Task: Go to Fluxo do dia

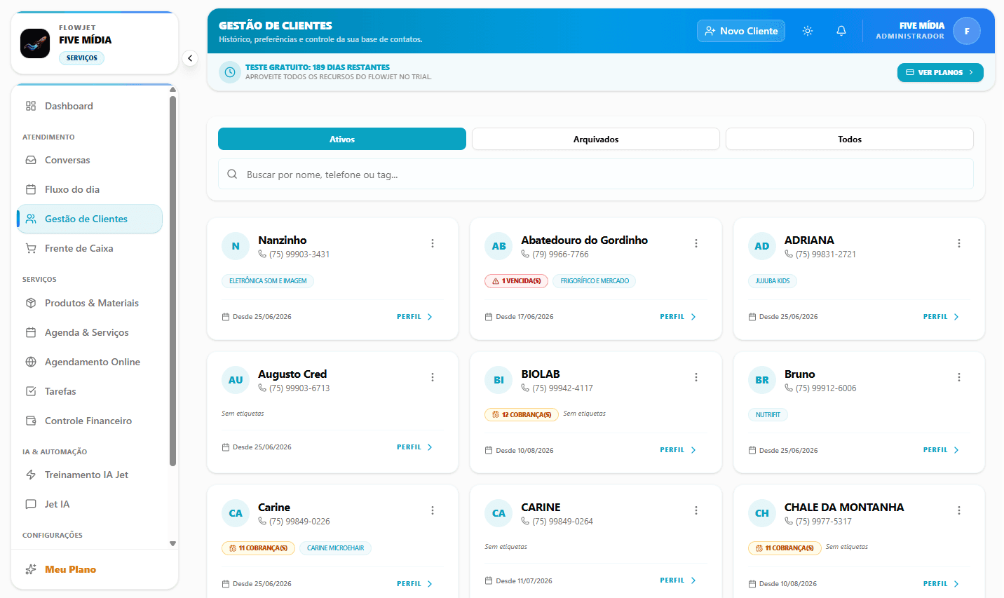Action: coord(90,189)
